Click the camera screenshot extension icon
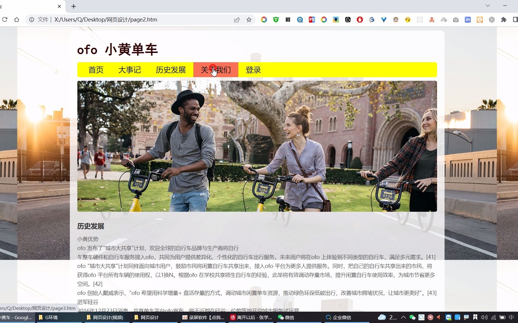 [x=456, y=20]
